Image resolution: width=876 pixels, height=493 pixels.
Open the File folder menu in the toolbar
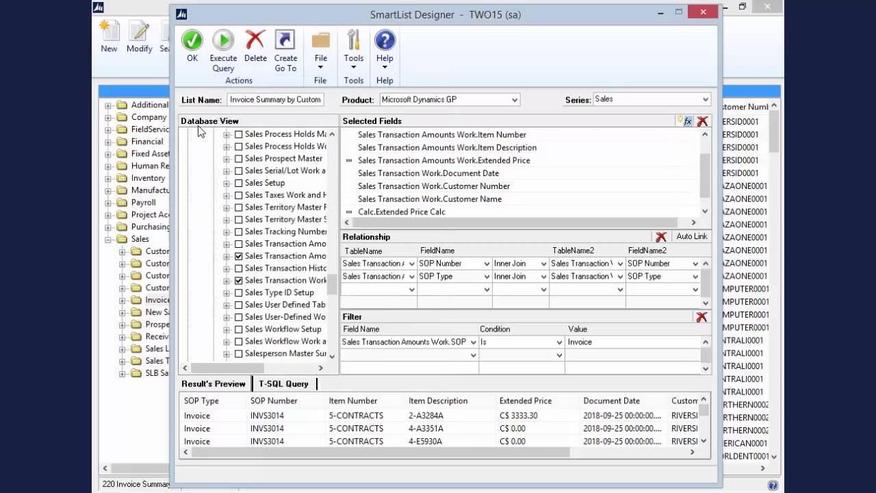tap(320, 40)
